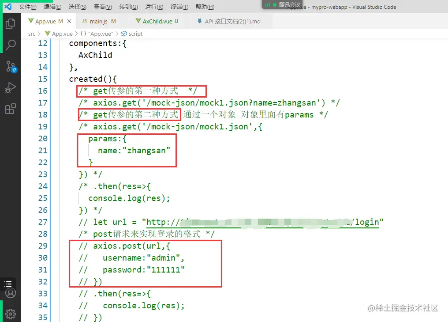Open the 帮助(H) menu
Image resolution: width=448 pixels, height=322 pixels.
pos(205,7)
